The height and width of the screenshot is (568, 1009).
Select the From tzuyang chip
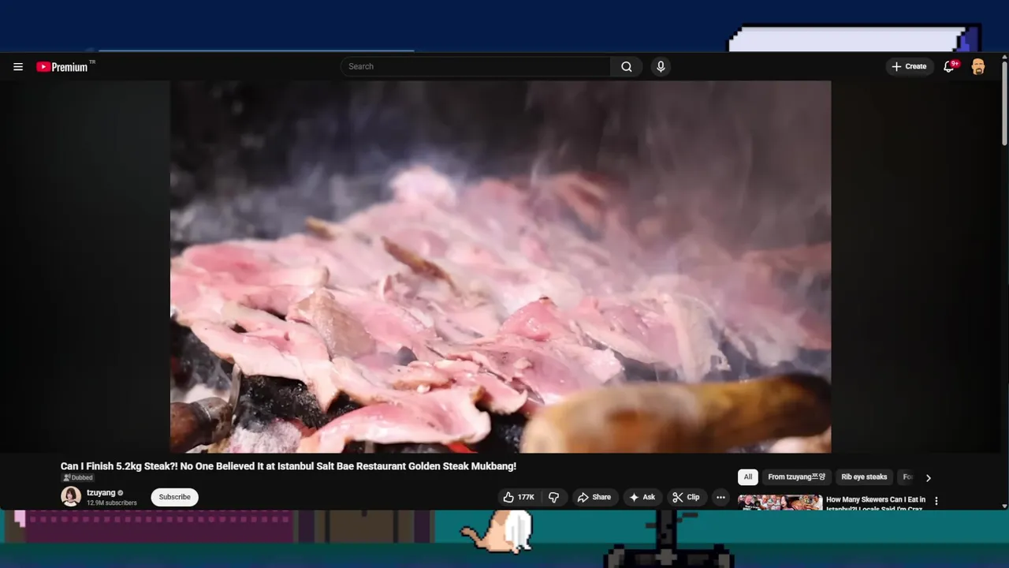pos(797,477)
